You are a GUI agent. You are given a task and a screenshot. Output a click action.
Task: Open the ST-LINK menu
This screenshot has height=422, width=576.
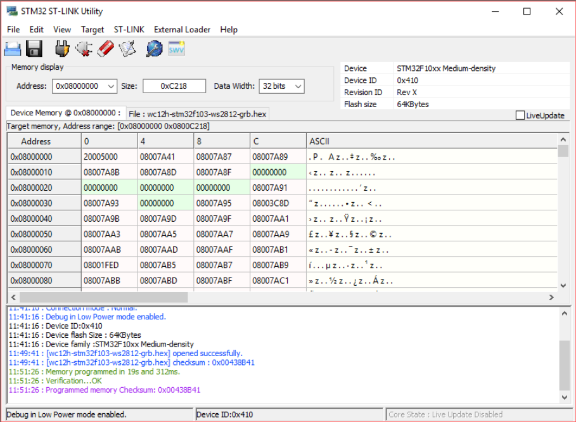[x=129, y=29]
